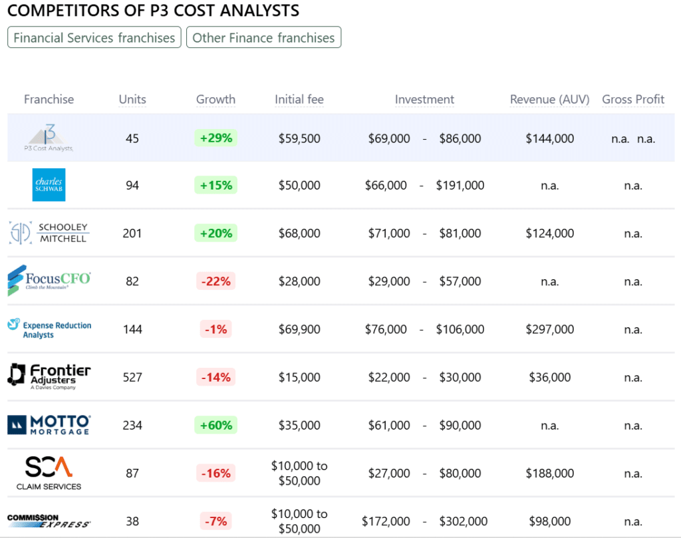Open the Expense Reduction Analysts logo
This screenshot has width=681, height=538.
pos(49,330)
